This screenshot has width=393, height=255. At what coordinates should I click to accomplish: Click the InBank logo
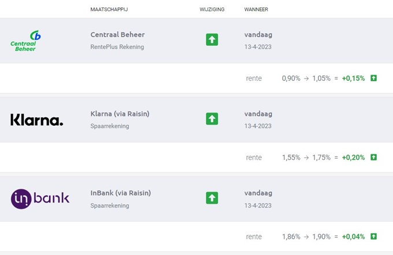tap(40, 198)
